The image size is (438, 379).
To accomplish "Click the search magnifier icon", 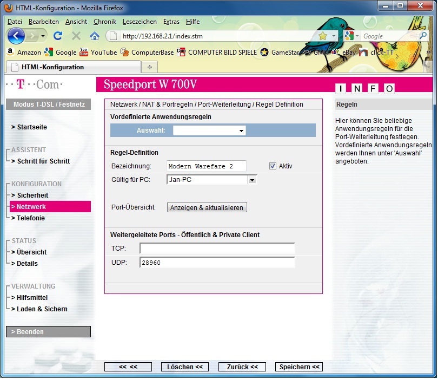I will click(x=423, y=36).
